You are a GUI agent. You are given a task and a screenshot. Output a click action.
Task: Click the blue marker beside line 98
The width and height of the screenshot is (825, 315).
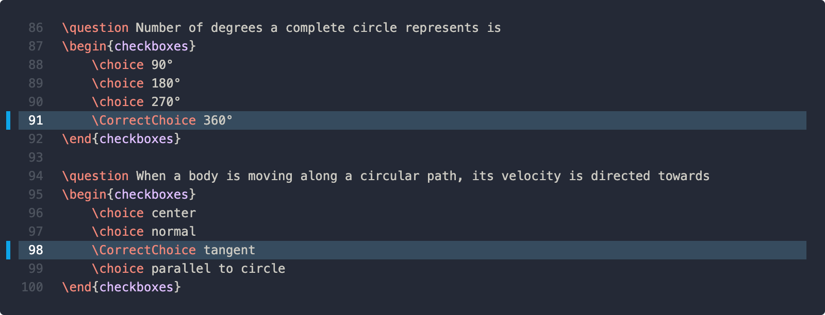[8, 250]
